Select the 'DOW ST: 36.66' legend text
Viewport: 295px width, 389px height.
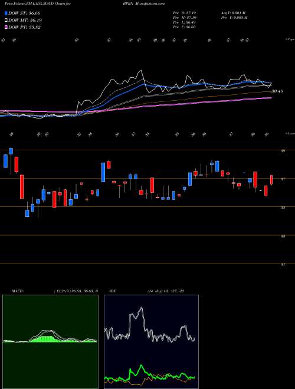pos(24,13)
